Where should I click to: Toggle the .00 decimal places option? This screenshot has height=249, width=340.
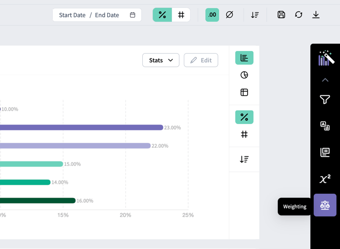212,15
